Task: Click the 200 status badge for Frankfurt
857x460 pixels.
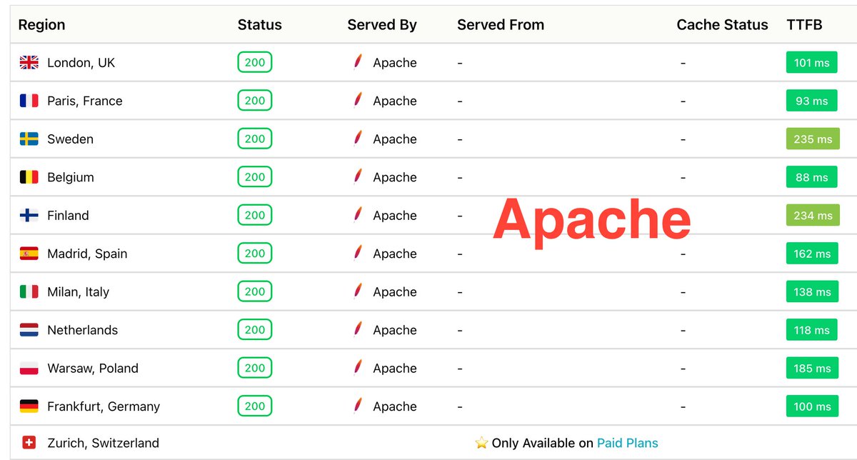Action: pyautogui.click(x=255, y=406)
